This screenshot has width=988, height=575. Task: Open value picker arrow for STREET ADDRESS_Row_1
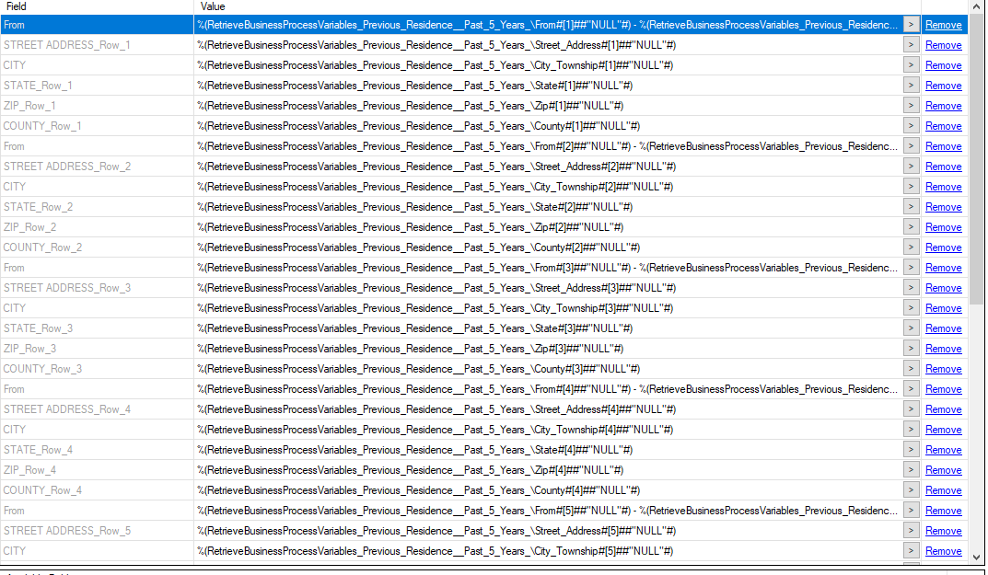912,45
